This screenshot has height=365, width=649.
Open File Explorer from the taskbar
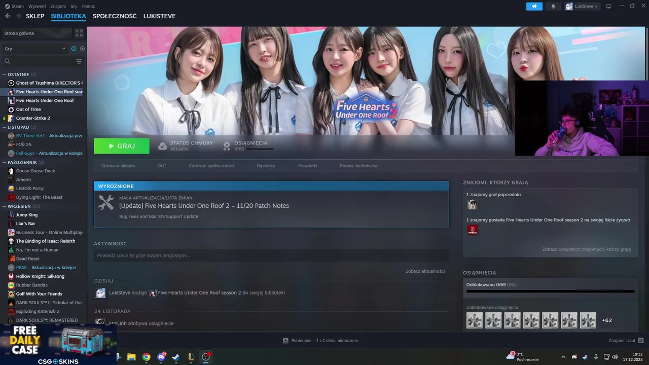tap(131, 357)
